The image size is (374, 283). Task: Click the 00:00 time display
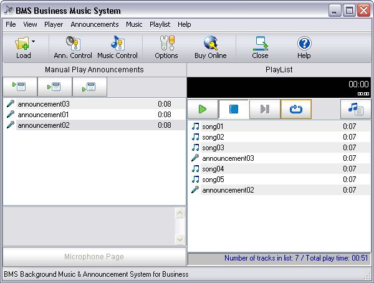358,84
